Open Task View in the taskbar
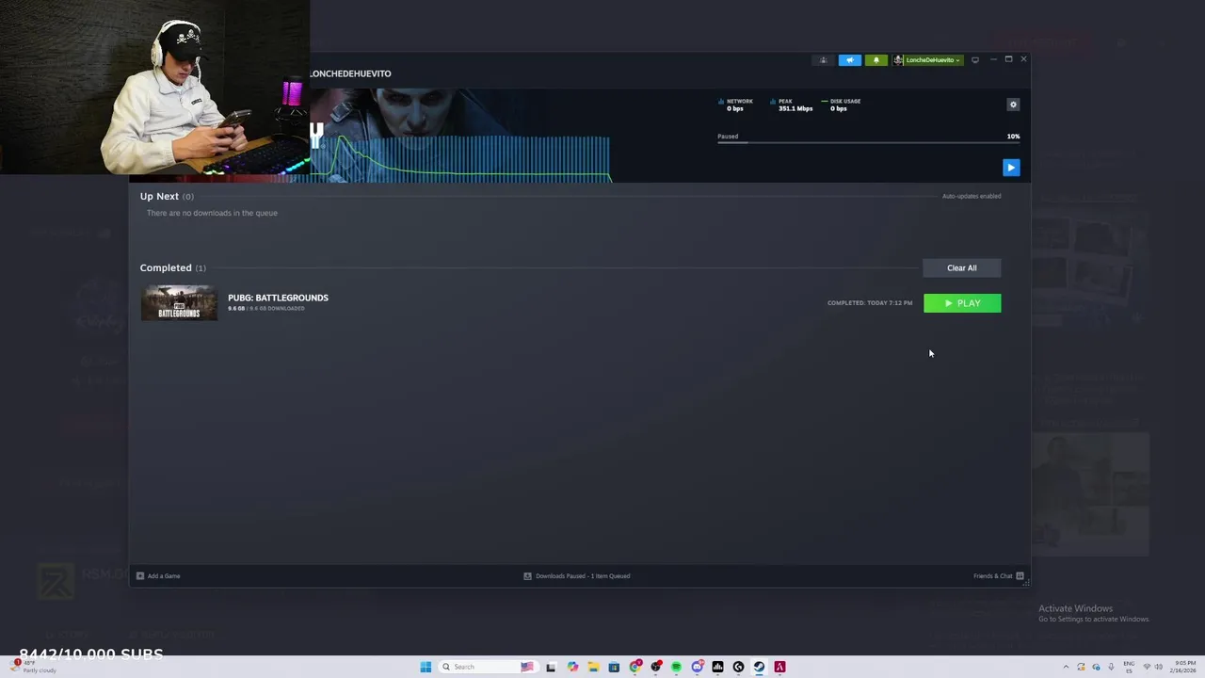 tap(551, 667)
